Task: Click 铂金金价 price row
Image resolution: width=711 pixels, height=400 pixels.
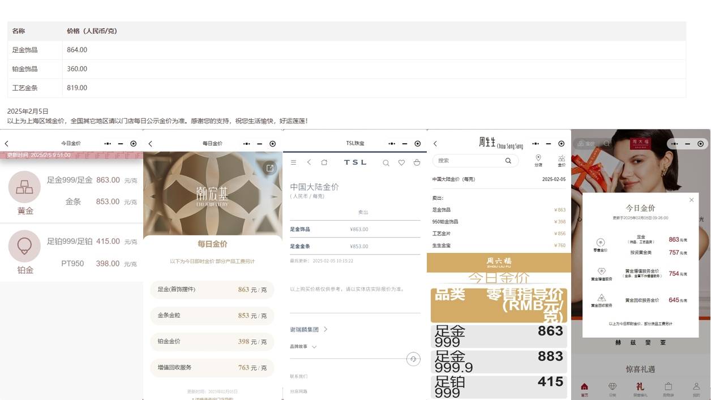Action: 212,342
